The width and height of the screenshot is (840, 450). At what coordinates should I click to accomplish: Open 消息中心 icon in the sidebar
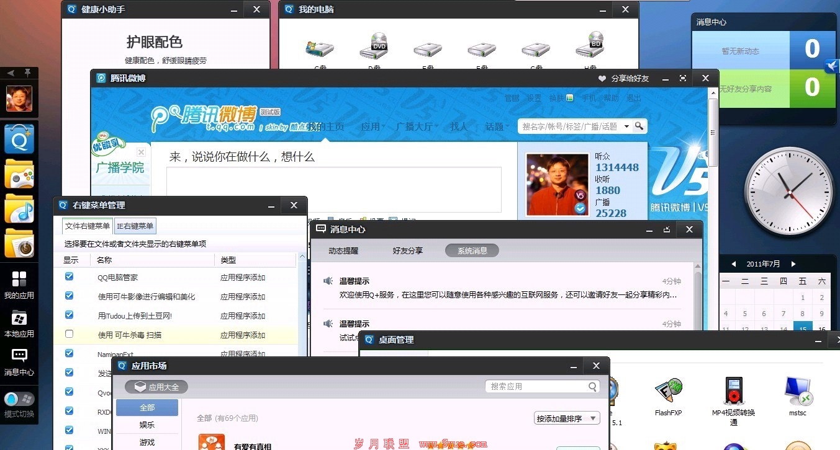pos(19,362)
